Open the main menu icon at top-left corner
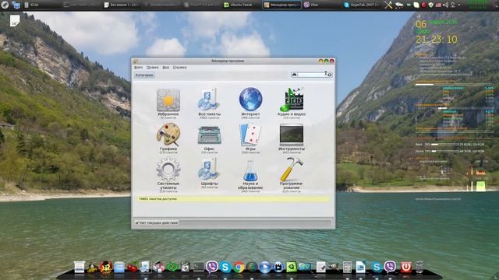This screenshot has width=499, height=280. click(x=5, y=5)
